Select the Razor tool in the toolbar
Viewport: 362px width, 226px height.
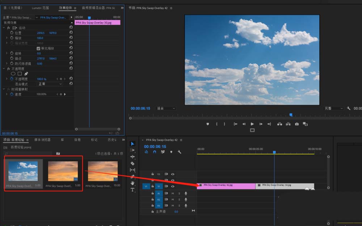click(132, 163)
